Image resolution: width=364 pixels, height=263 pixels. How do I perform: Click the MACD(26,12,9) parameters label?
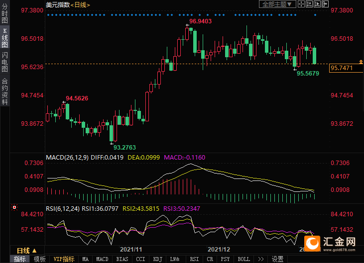[67, 158]
